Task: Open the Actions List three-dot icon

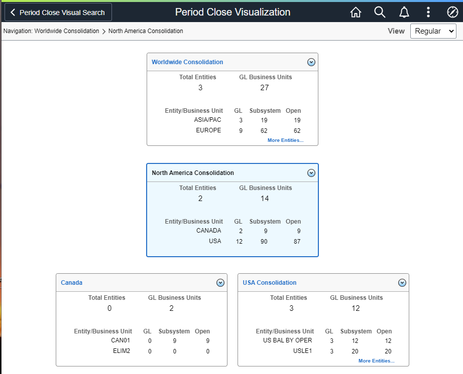Action: click(x=428, y=12)
